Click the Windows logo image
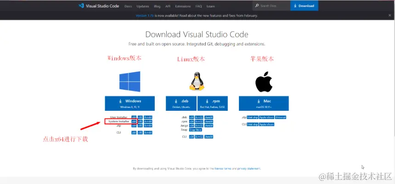The width and height of the screenshot is (395, 184). (x=130, y=81)
